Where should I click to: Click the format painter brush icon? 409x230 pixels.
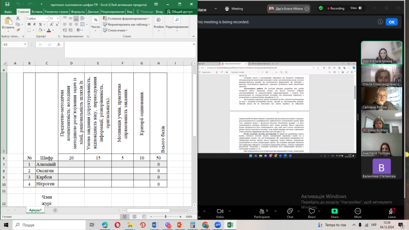18,30
